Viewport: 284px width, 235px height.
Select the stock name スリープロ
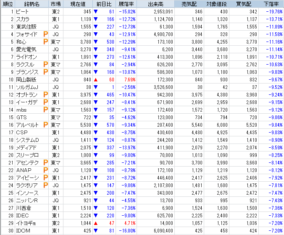point(27,155)
